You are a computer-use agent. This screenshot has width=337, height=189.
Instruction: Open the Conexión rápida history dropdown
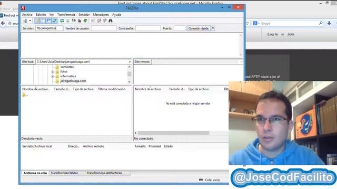point(213,28)
